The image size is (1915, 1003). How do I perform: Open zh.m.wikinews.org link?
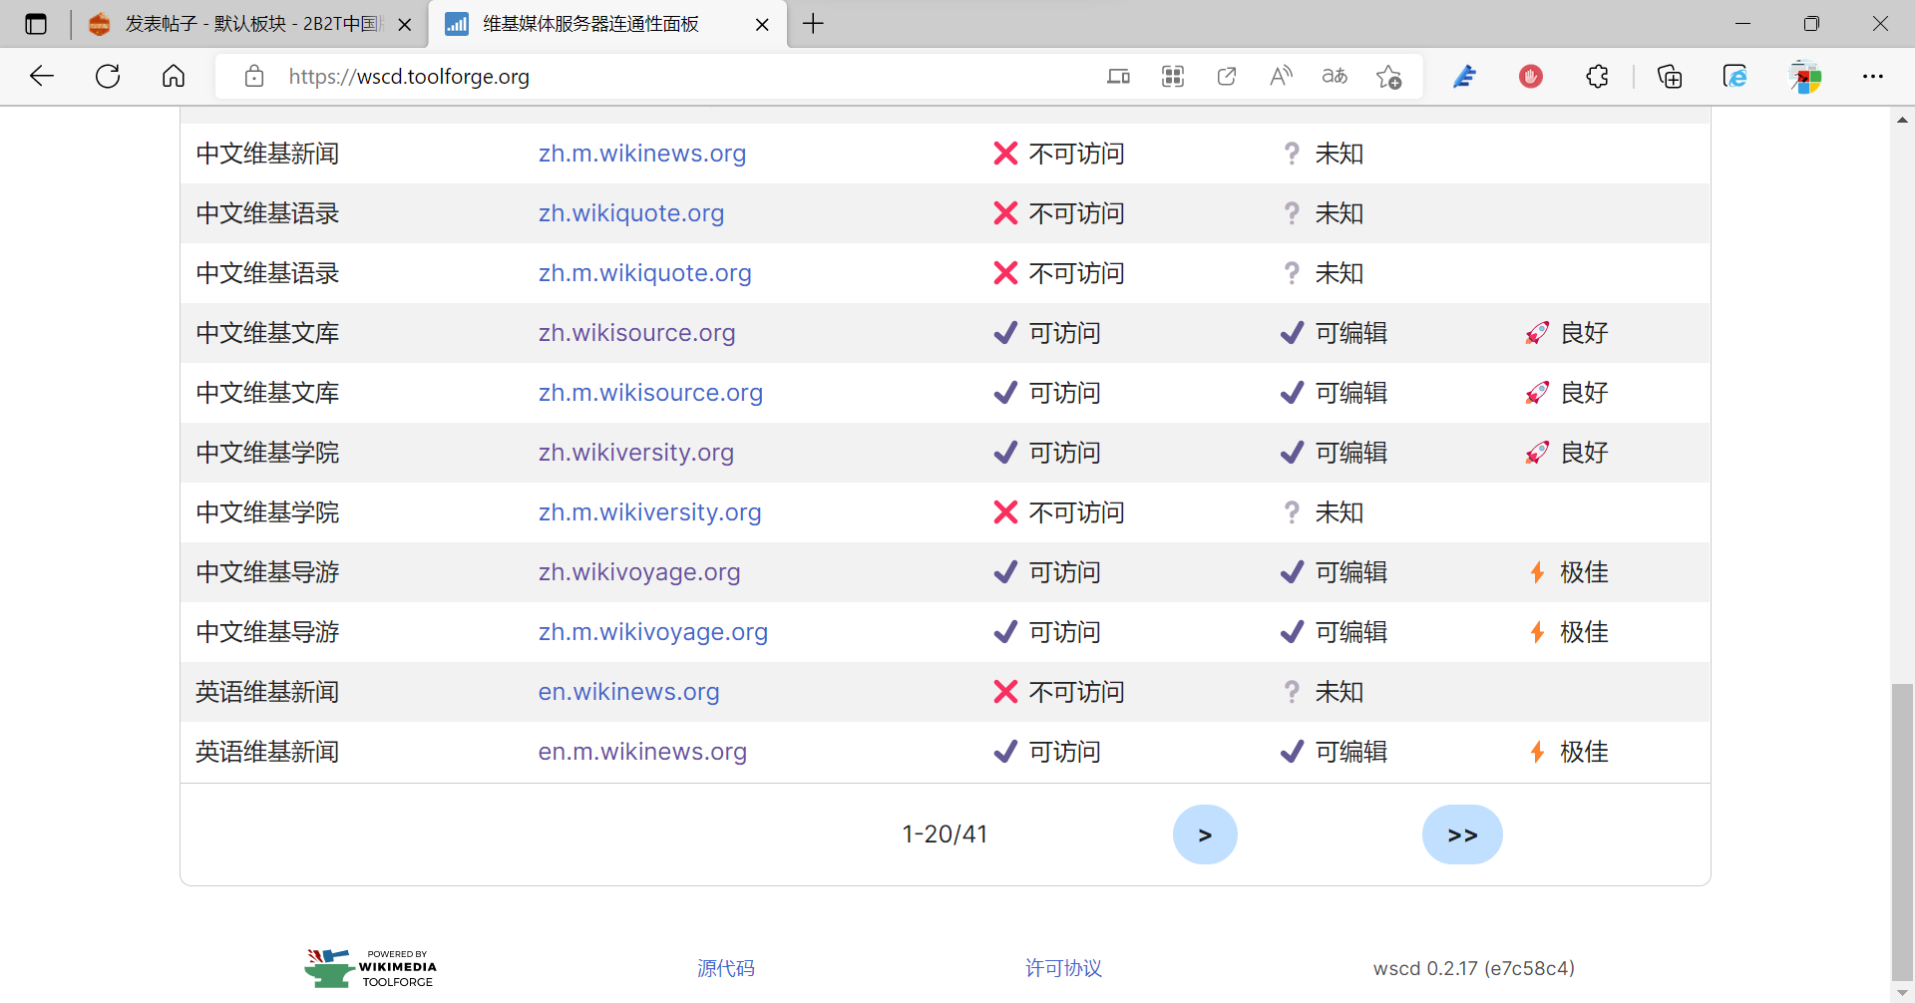642,154
